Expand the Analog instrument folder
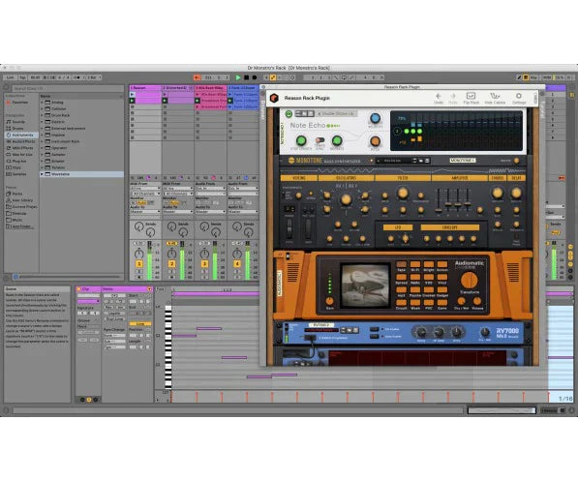Viewport: 578px width, 481px height. [42, 102]
